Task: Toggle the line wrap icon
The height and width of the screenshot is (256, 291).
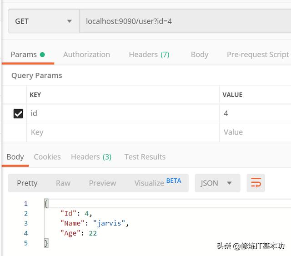Action: (x=256, y=183)
